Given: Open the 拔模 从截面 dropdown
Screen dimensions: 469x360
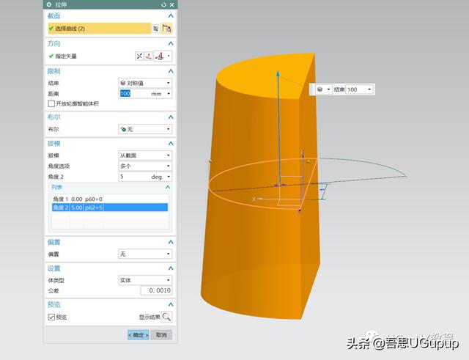Looking at the screenshot, I should (x=145, y=155).
